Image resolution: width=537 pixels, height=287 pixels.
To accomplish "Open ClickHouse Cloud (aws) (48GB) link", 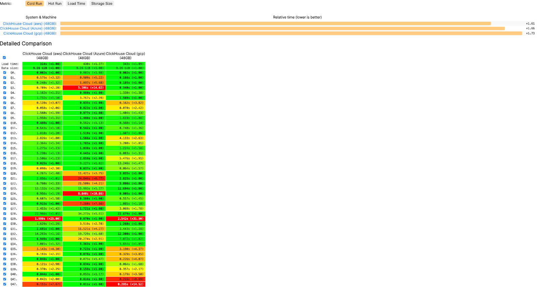I will coord(29,24).
